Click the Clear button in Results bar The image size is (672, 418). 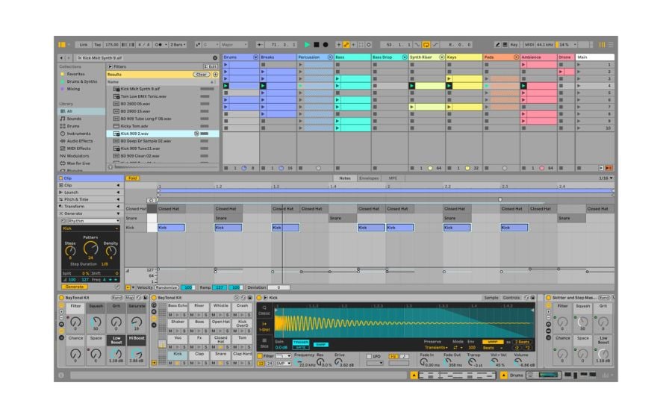pos(201,75)
